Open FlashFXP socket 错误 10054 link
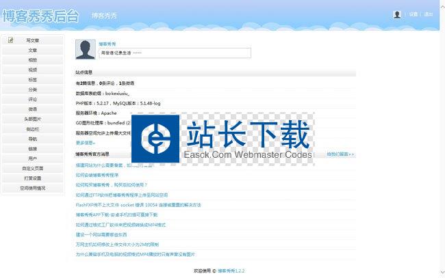 [x=138, y=205]
